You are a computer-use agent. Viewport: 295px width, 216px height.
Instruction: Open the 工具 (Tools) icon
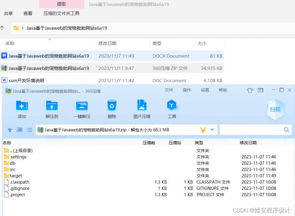click(172, 106)
